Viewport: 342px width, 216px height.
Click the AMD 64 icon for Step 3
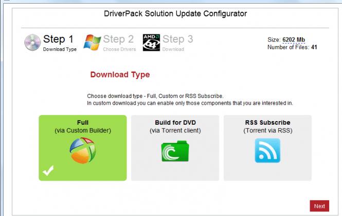pyautogui.click(x=151, y=43)
